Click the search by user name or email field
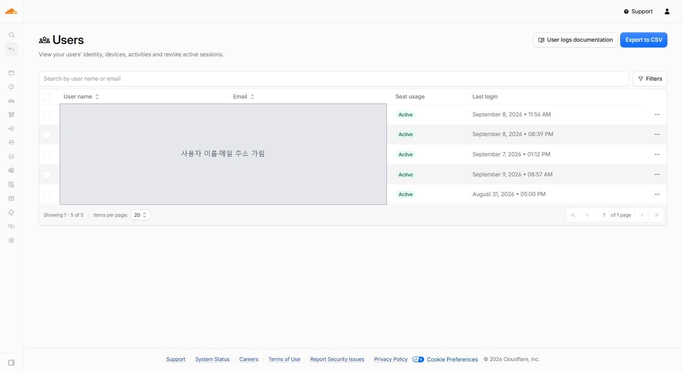This screenshot has height=372, width=683. pos(333,79)
